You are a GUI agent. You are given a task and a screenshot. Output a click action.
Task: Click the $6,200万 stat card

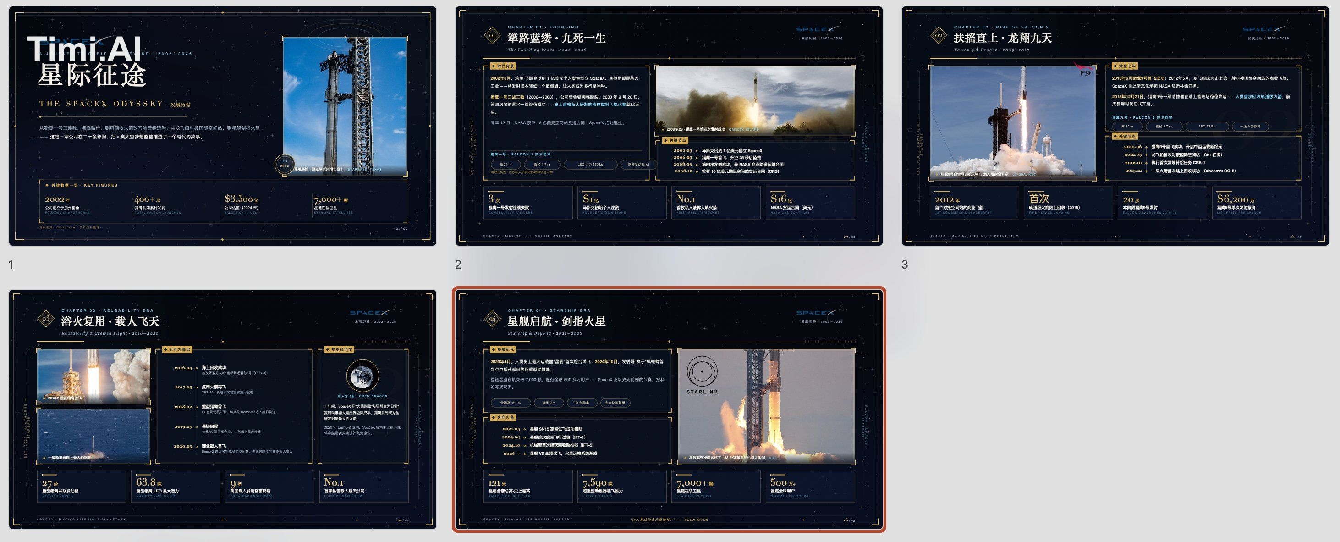click(x=1256, y=203)
